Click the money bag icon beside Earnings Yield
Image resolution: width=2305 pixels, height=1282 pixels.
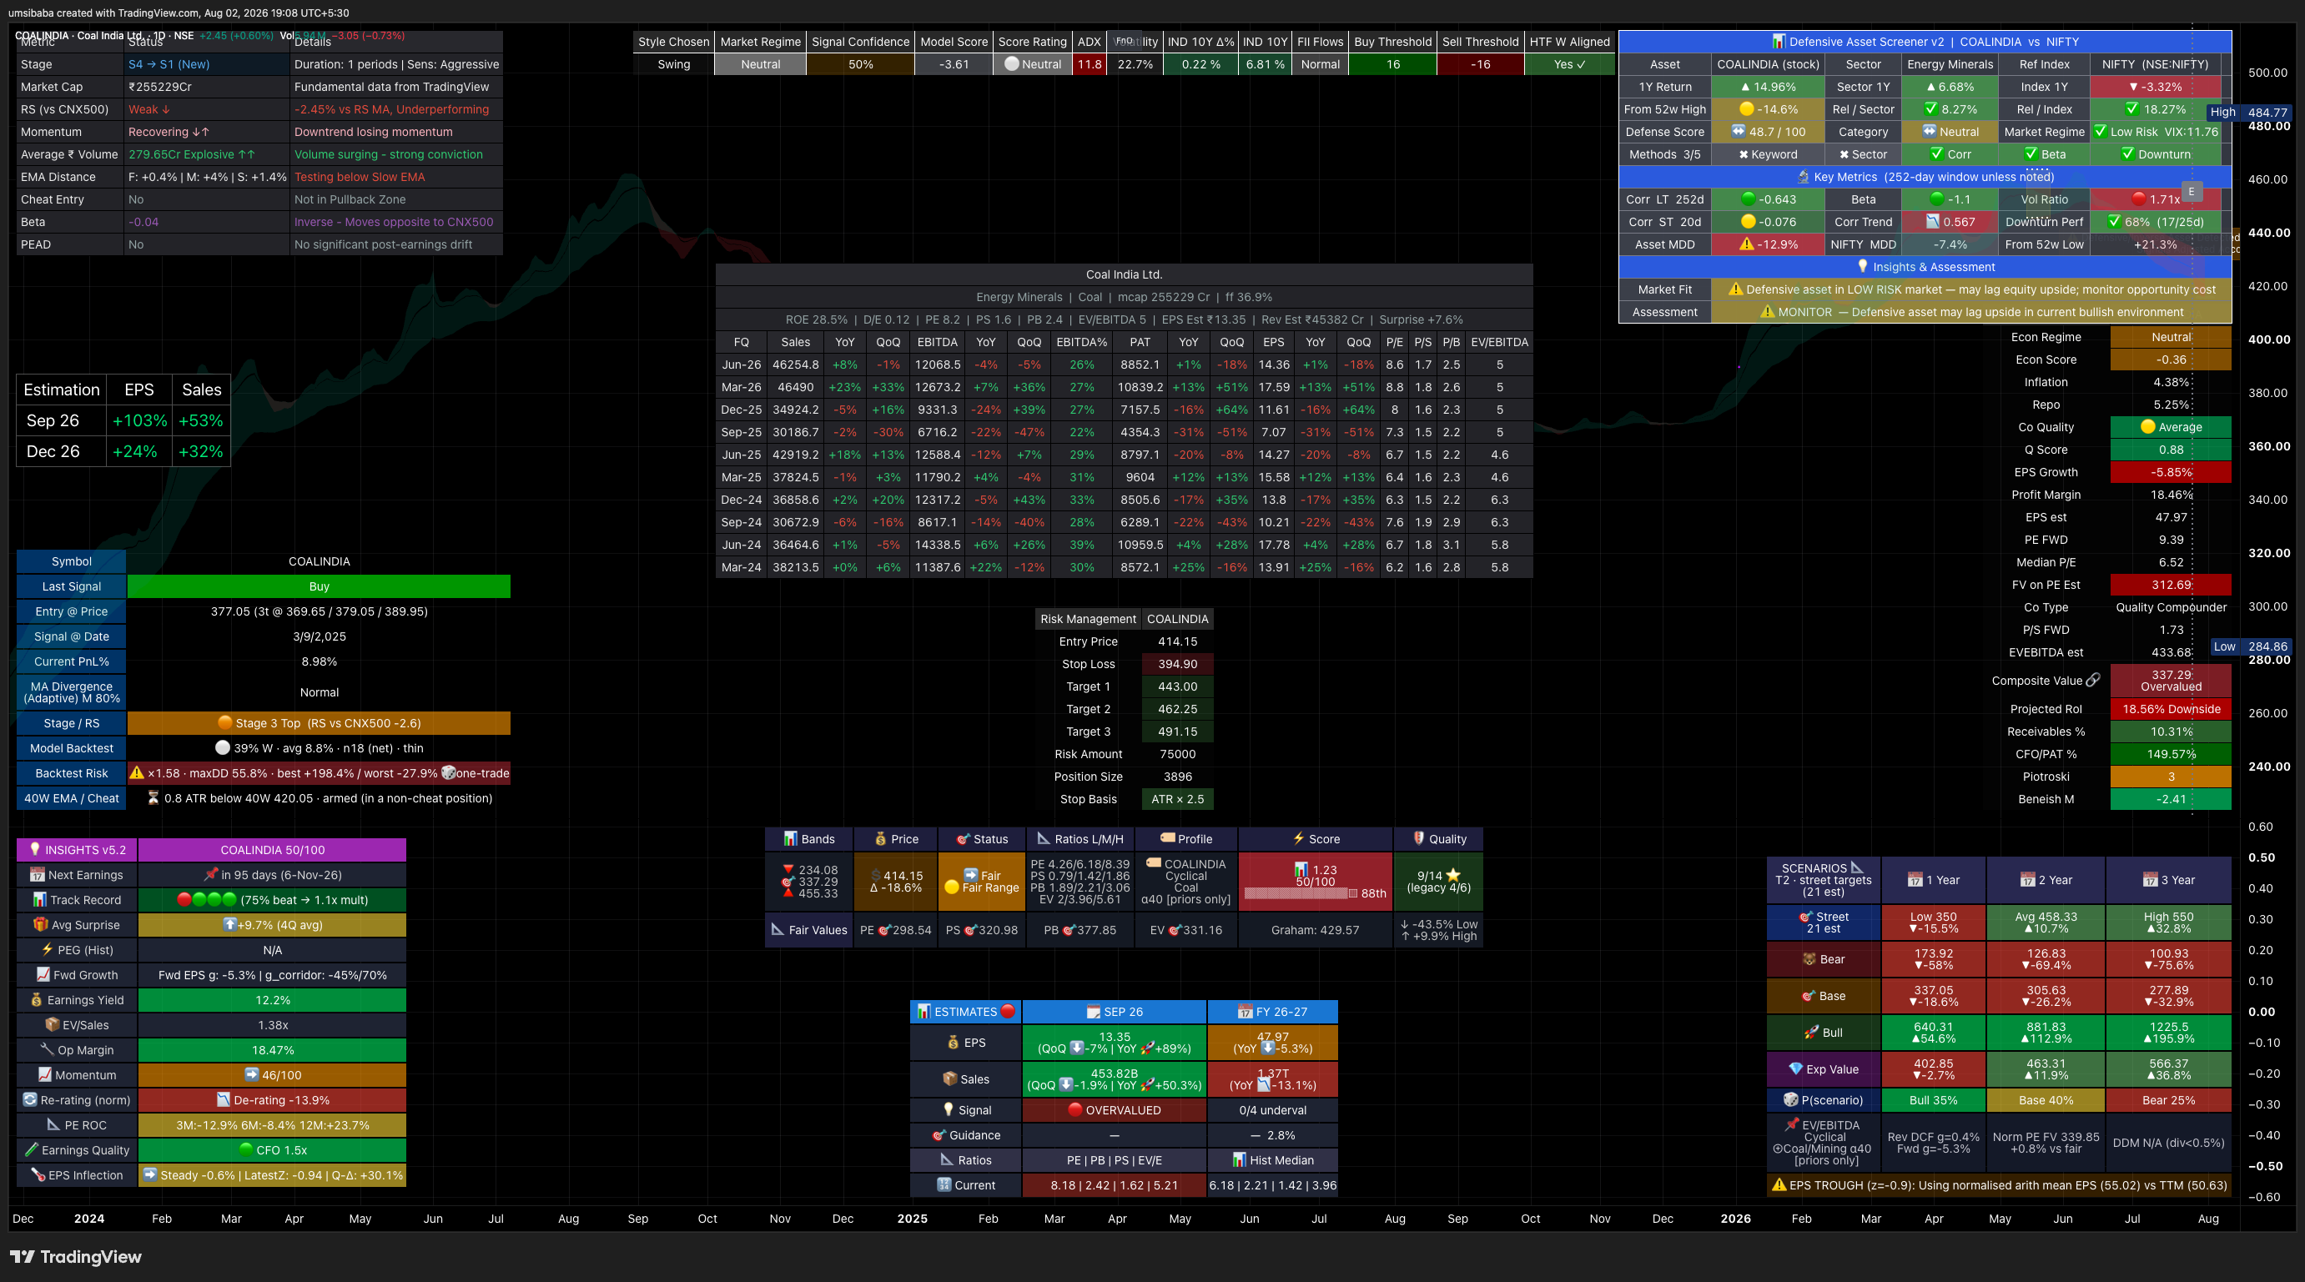[x=37, y=999]
